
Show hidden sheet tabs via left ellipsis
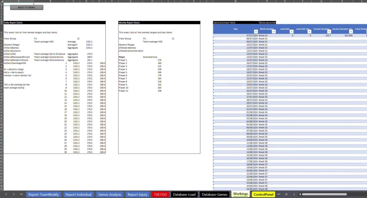point(21,194)
